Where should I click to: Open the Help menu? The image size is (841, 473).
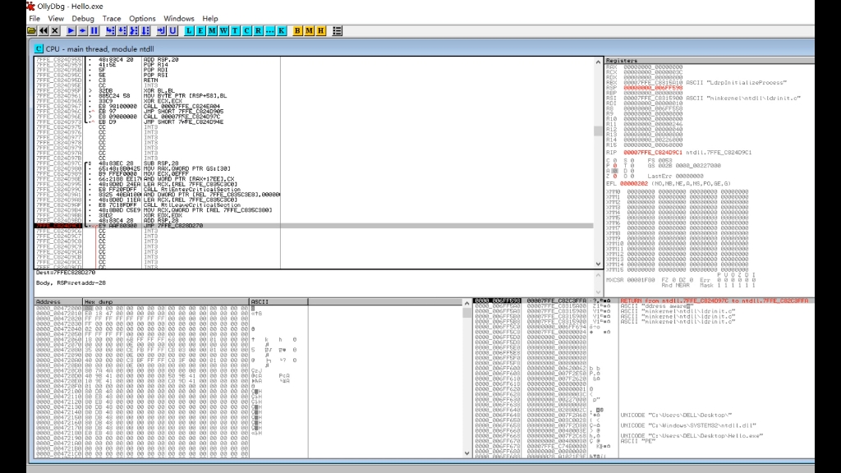[x=210, y=18]
